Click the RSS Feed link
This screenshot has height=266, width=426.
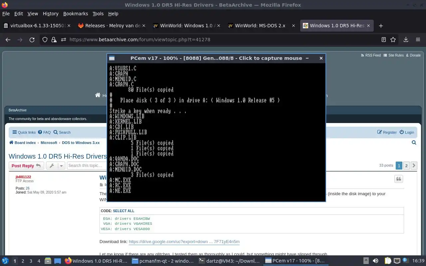(371, 55)
